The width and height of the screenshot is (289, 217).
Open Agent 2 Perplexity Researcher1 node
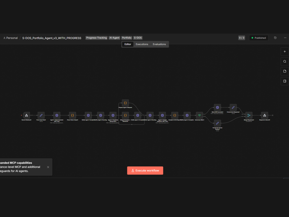tap(113, 115)
